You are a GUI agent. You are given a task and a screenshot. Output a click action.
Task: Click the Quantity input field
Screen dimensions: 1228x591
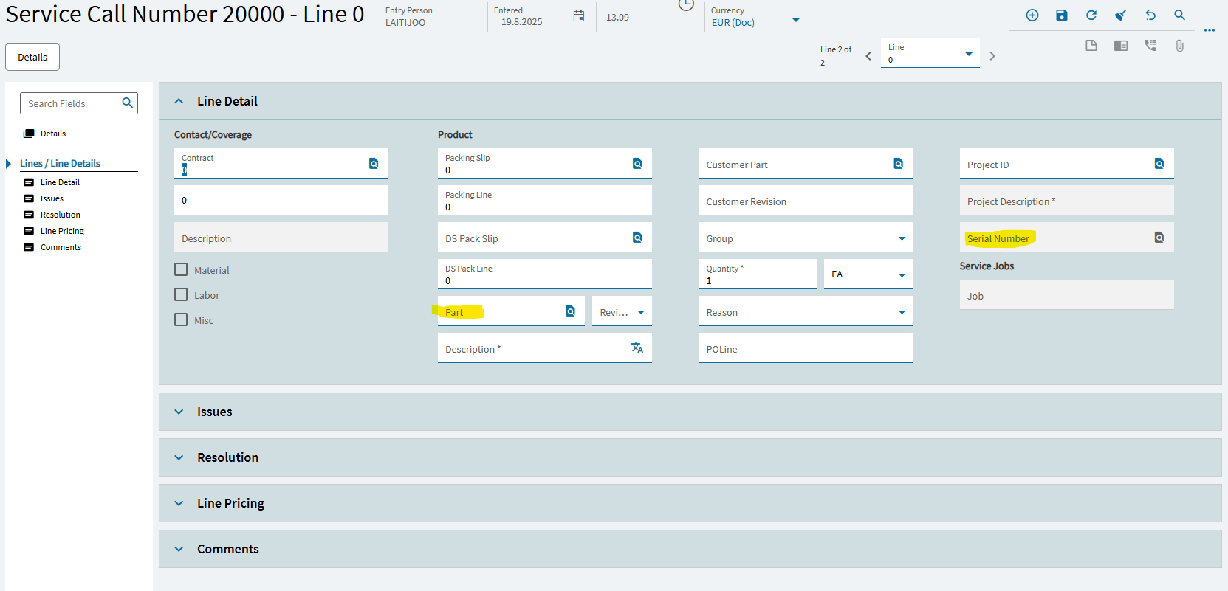(x=757, y=280)
